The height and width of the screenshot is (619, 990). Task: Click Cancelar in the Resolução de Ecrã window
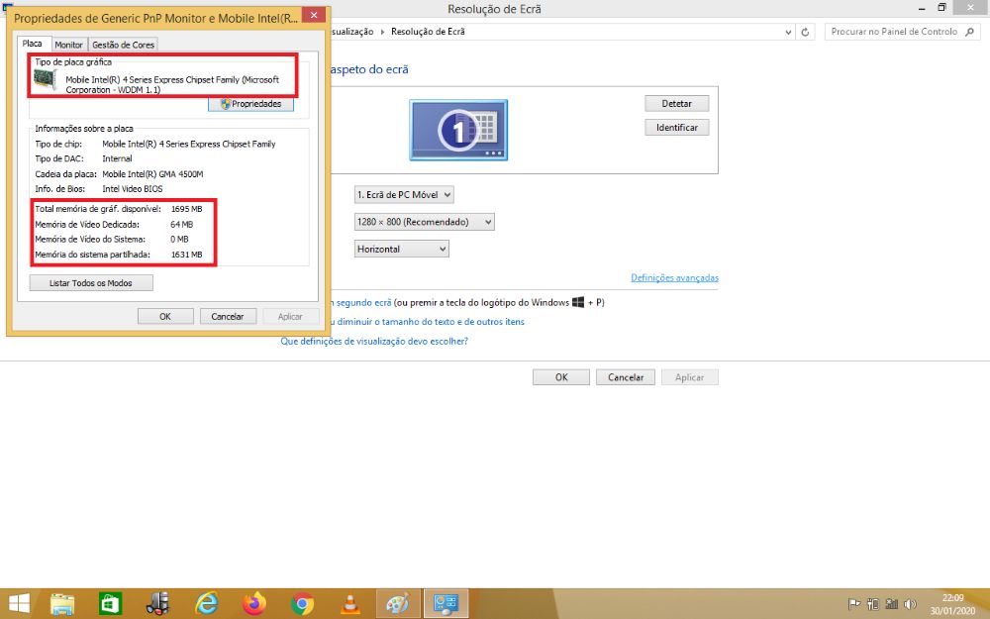pos(626,377)
